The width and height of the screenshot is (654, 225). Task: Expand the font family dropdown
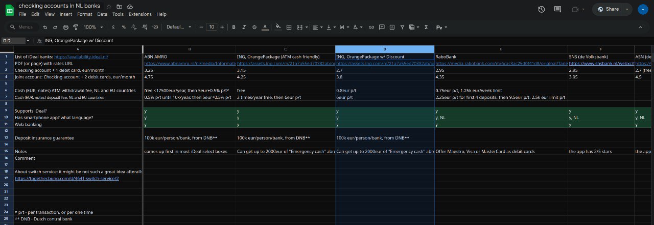pos(179,27)
